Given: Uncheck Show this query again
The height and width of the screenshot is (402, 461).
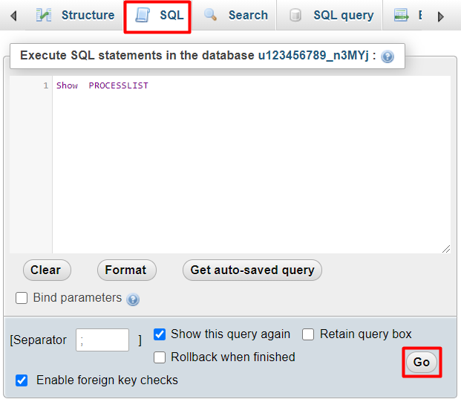Looking at the screenshot, I should pyautogui.click(x=160, y=334).
